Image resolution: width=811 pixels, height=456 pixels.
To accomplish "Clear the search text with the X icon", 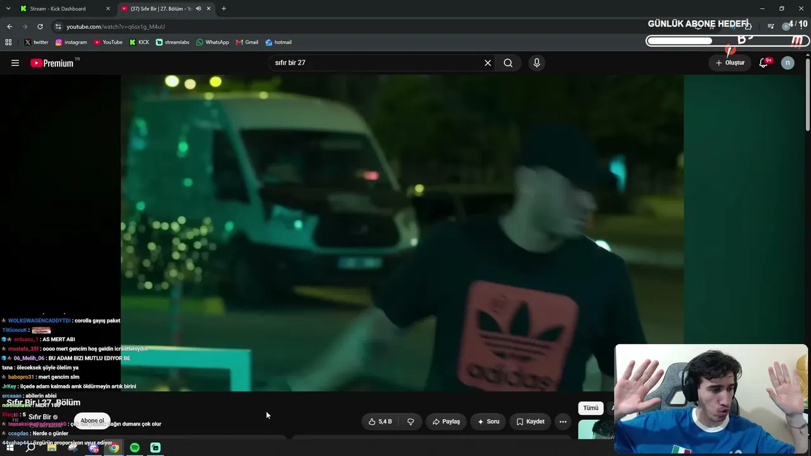I will click(488, 63).
